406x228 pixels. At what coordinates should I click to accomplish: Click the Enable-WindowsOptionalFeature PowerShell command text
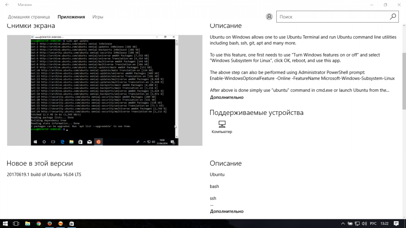click(x=302, y=78)
